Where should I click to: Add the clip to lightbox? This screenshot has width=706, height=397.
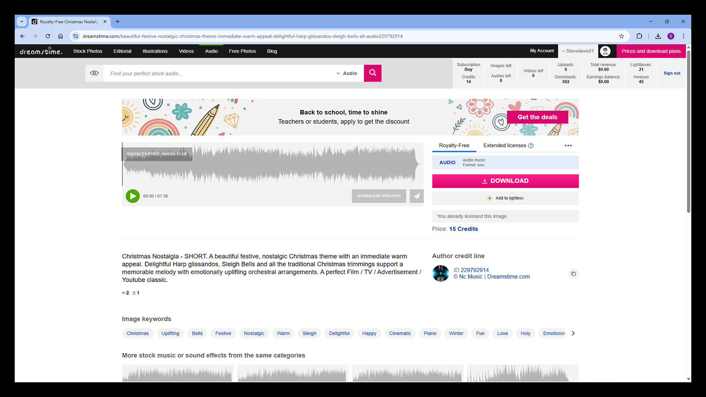point(505,198)
